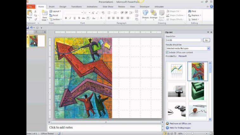Image resolution: width=240 pixels, height=135 pixels.
Task: Open the Insert ribbon tab
Action: [52, 6]
